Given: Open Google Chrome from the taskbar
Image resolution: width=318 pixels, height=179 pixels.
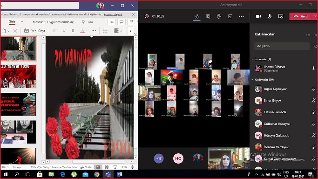Looking at the screenshot, I should (x=97, y=174).
